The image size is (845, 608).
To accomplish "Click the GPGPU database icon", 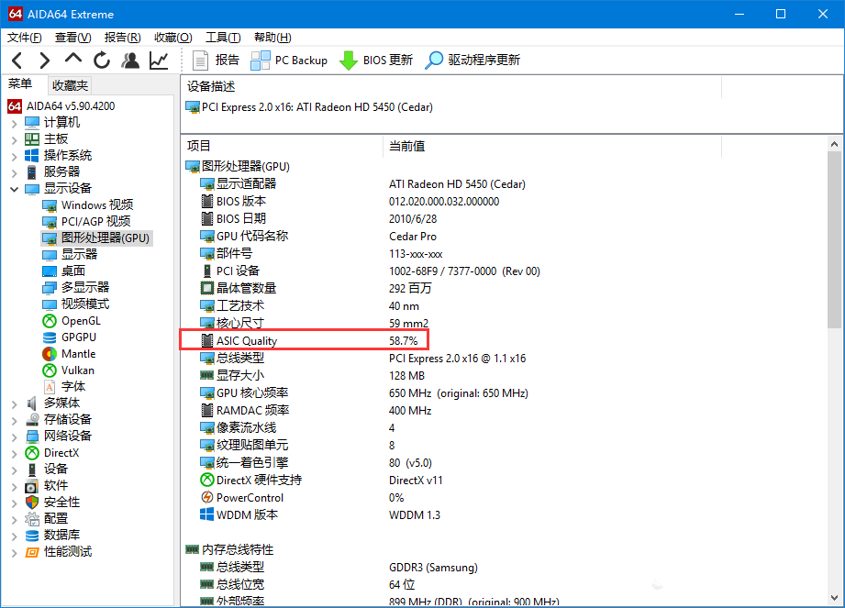I will [x=50, y=337].
